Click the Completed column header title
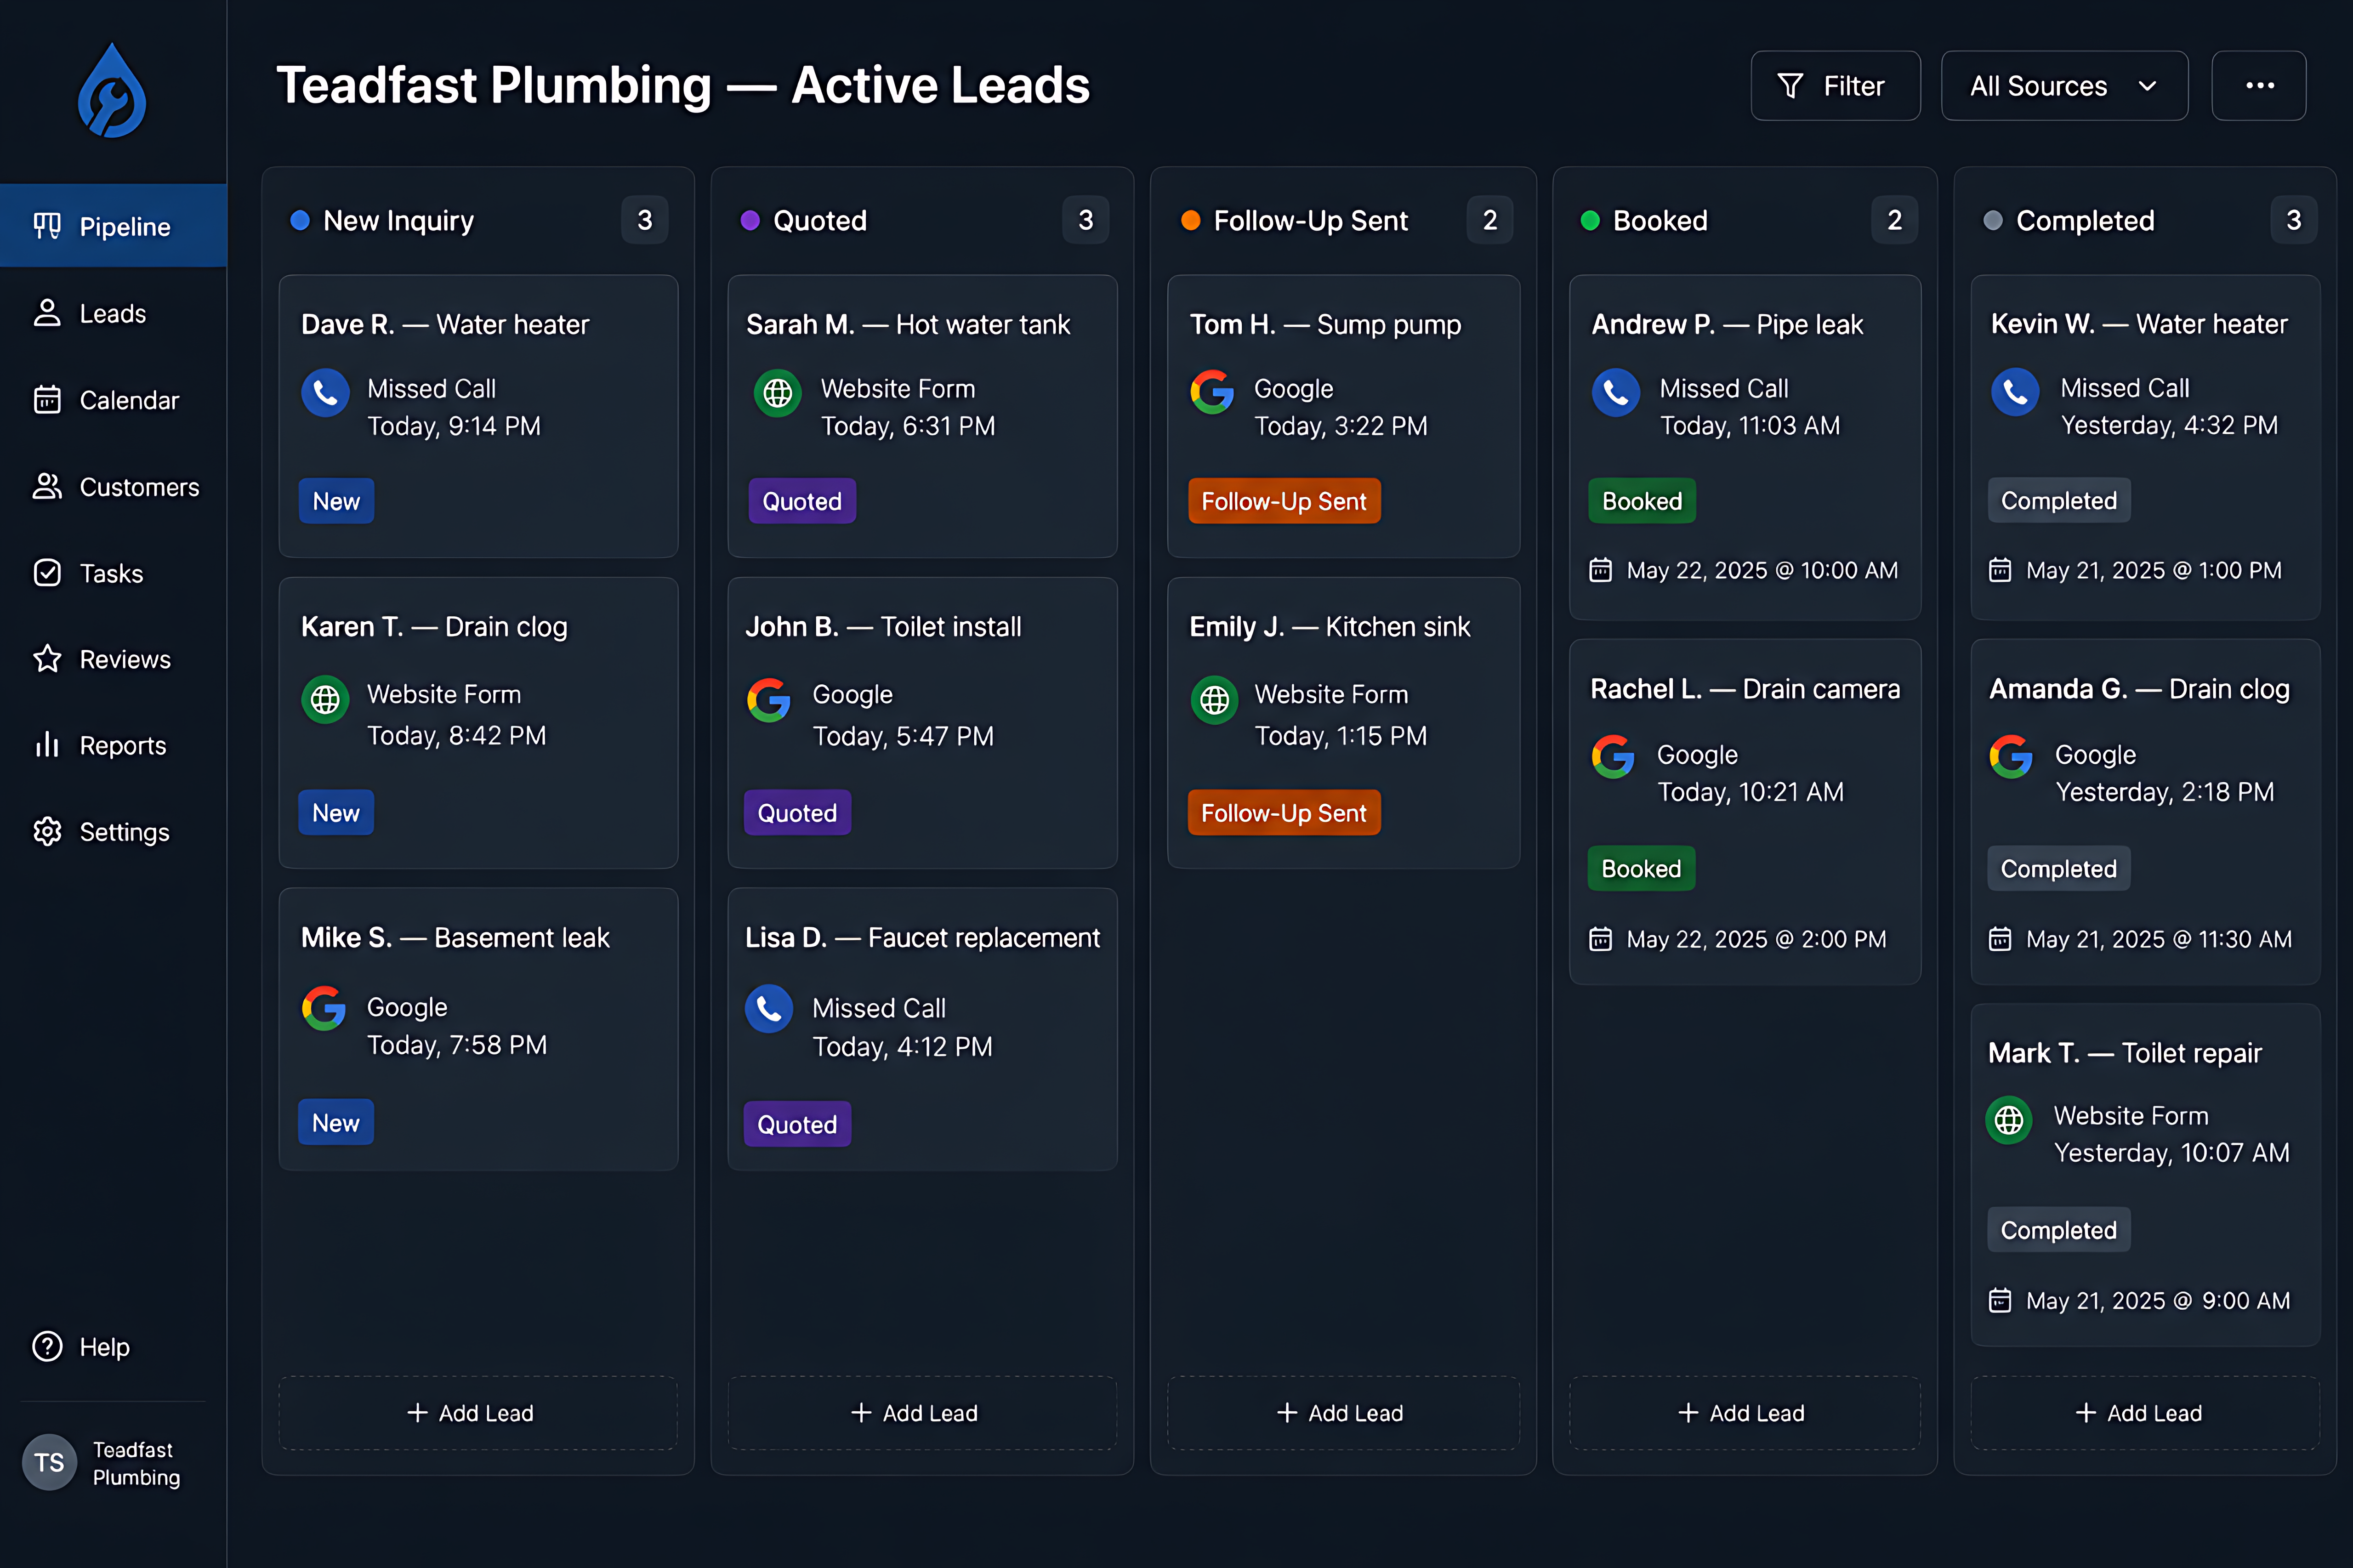The image size is (2353, 1568). coord(2085,220)
